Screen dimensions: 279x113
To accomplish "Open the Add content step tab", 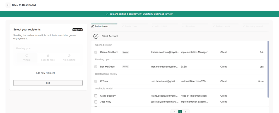I will [165, 26].
